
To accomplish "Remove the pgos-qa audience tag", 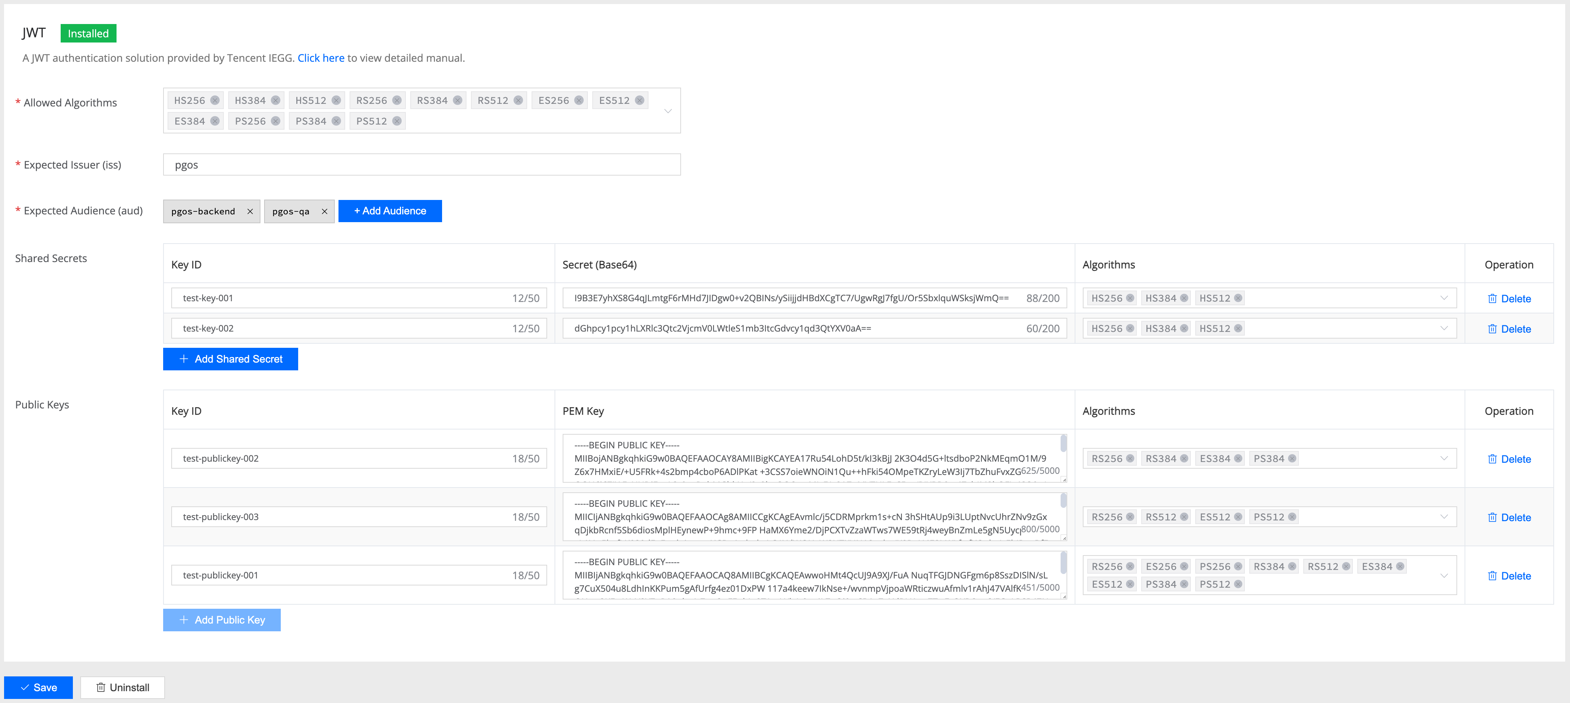I will click(324, 211).
